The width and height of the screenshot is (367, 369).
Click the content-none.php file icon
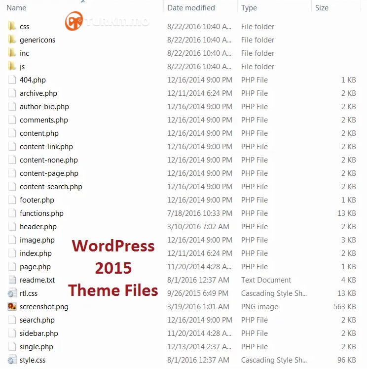(12, 160)
